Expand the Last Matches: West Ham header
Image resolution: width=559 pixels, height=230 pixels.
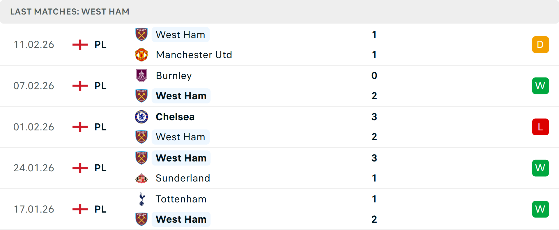[x=70, y=12]
